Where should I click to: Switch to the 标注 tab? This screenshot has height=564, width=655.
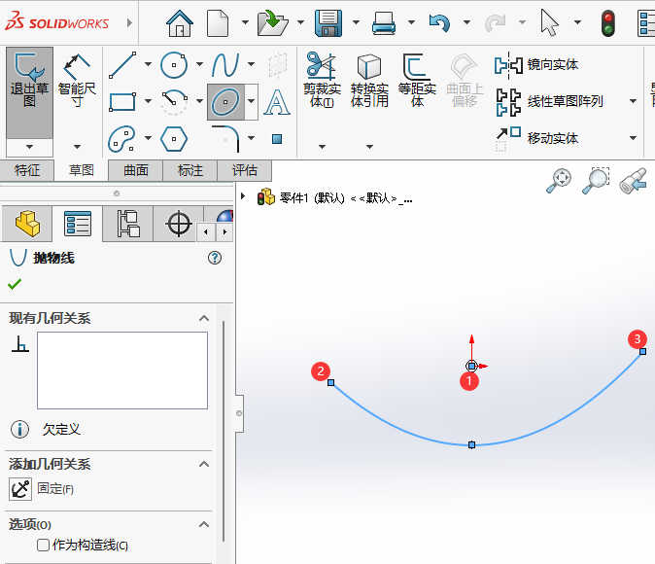coord(190,170)
